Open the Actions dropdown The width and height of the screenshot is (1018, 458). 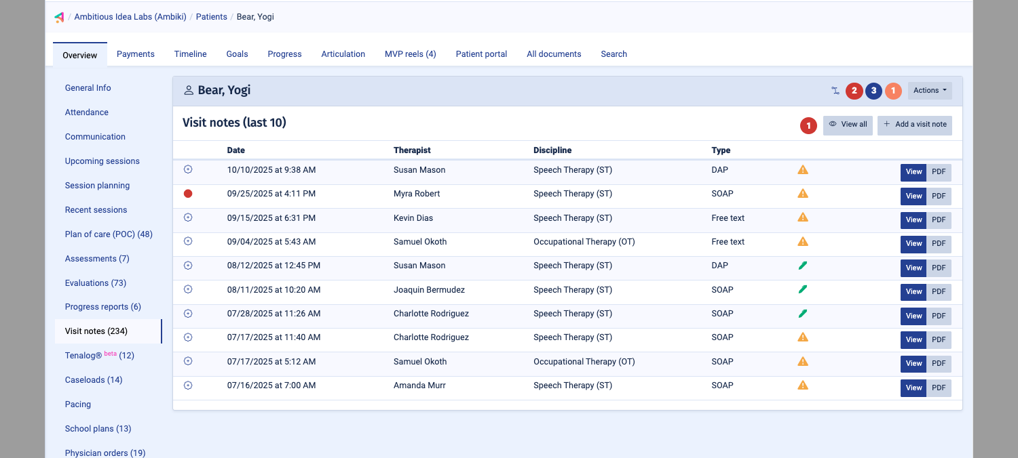[x=929, y=91]
